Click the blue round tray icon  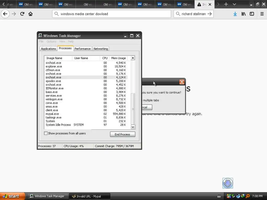click(x=238, y=196)
